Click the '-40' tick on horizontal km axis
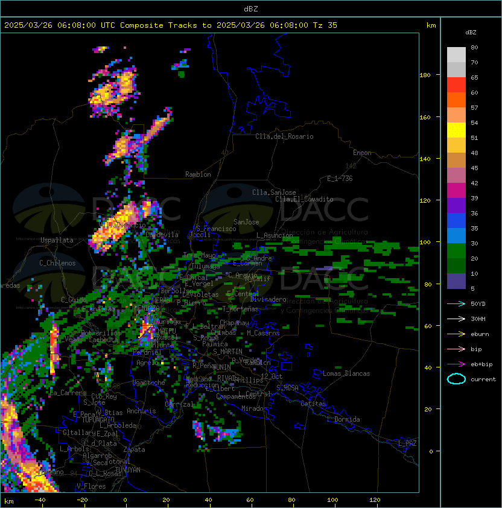The width and height of the screenshot is (502, 508). tap(40, 500)
